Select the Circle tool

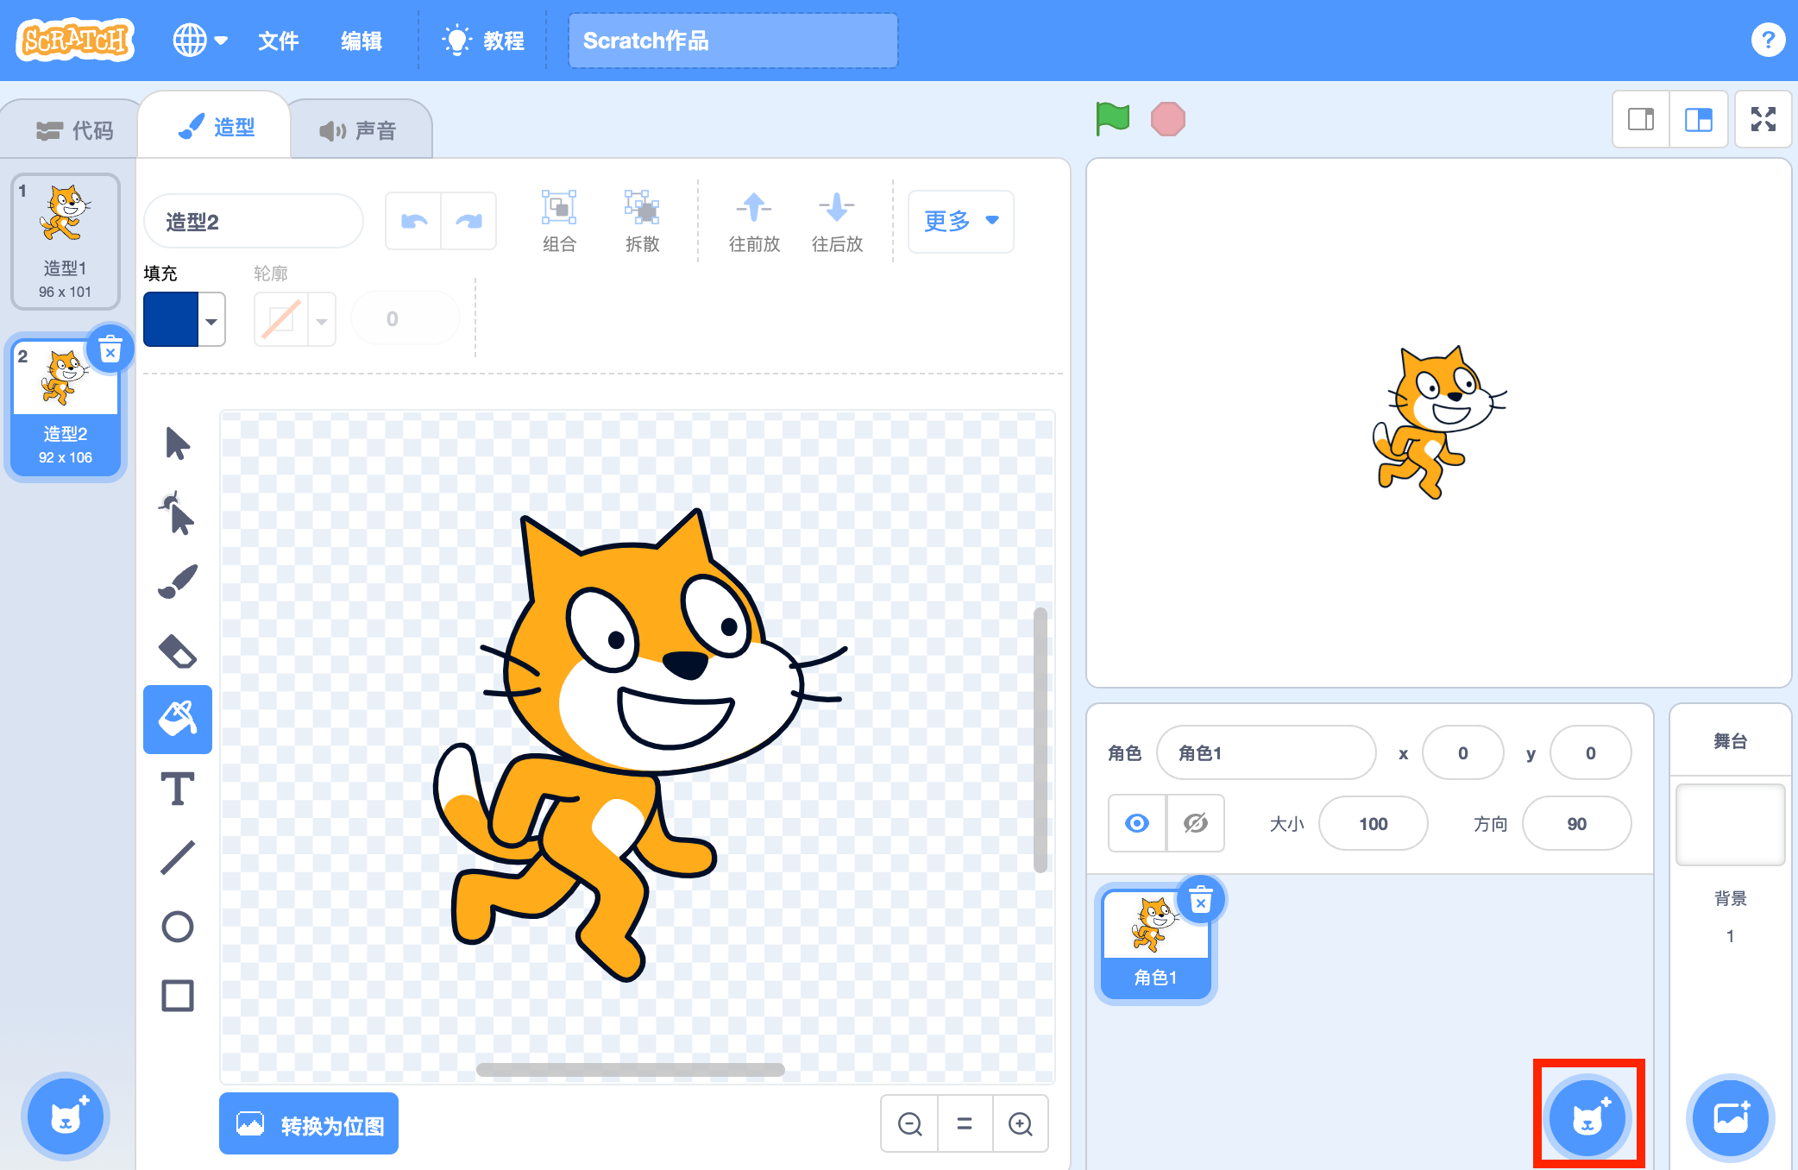[178, 927]
